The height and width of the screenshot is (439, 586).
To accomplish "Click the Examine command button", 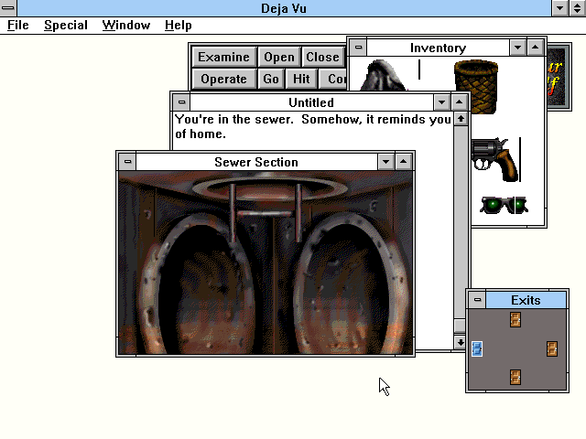I will tap(223, 57).
